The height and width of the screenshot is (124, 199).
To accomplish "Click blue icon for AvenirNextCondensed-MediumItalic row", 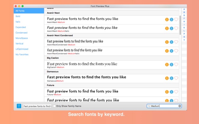I will click(x=171, y=51).
